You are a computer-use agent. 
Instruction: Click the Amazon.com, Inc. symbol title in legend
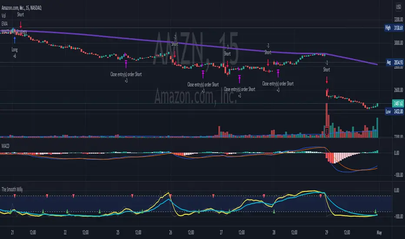point(21,8)
